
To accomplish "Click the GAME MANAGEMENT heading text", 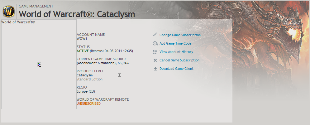I will (36, 6).
